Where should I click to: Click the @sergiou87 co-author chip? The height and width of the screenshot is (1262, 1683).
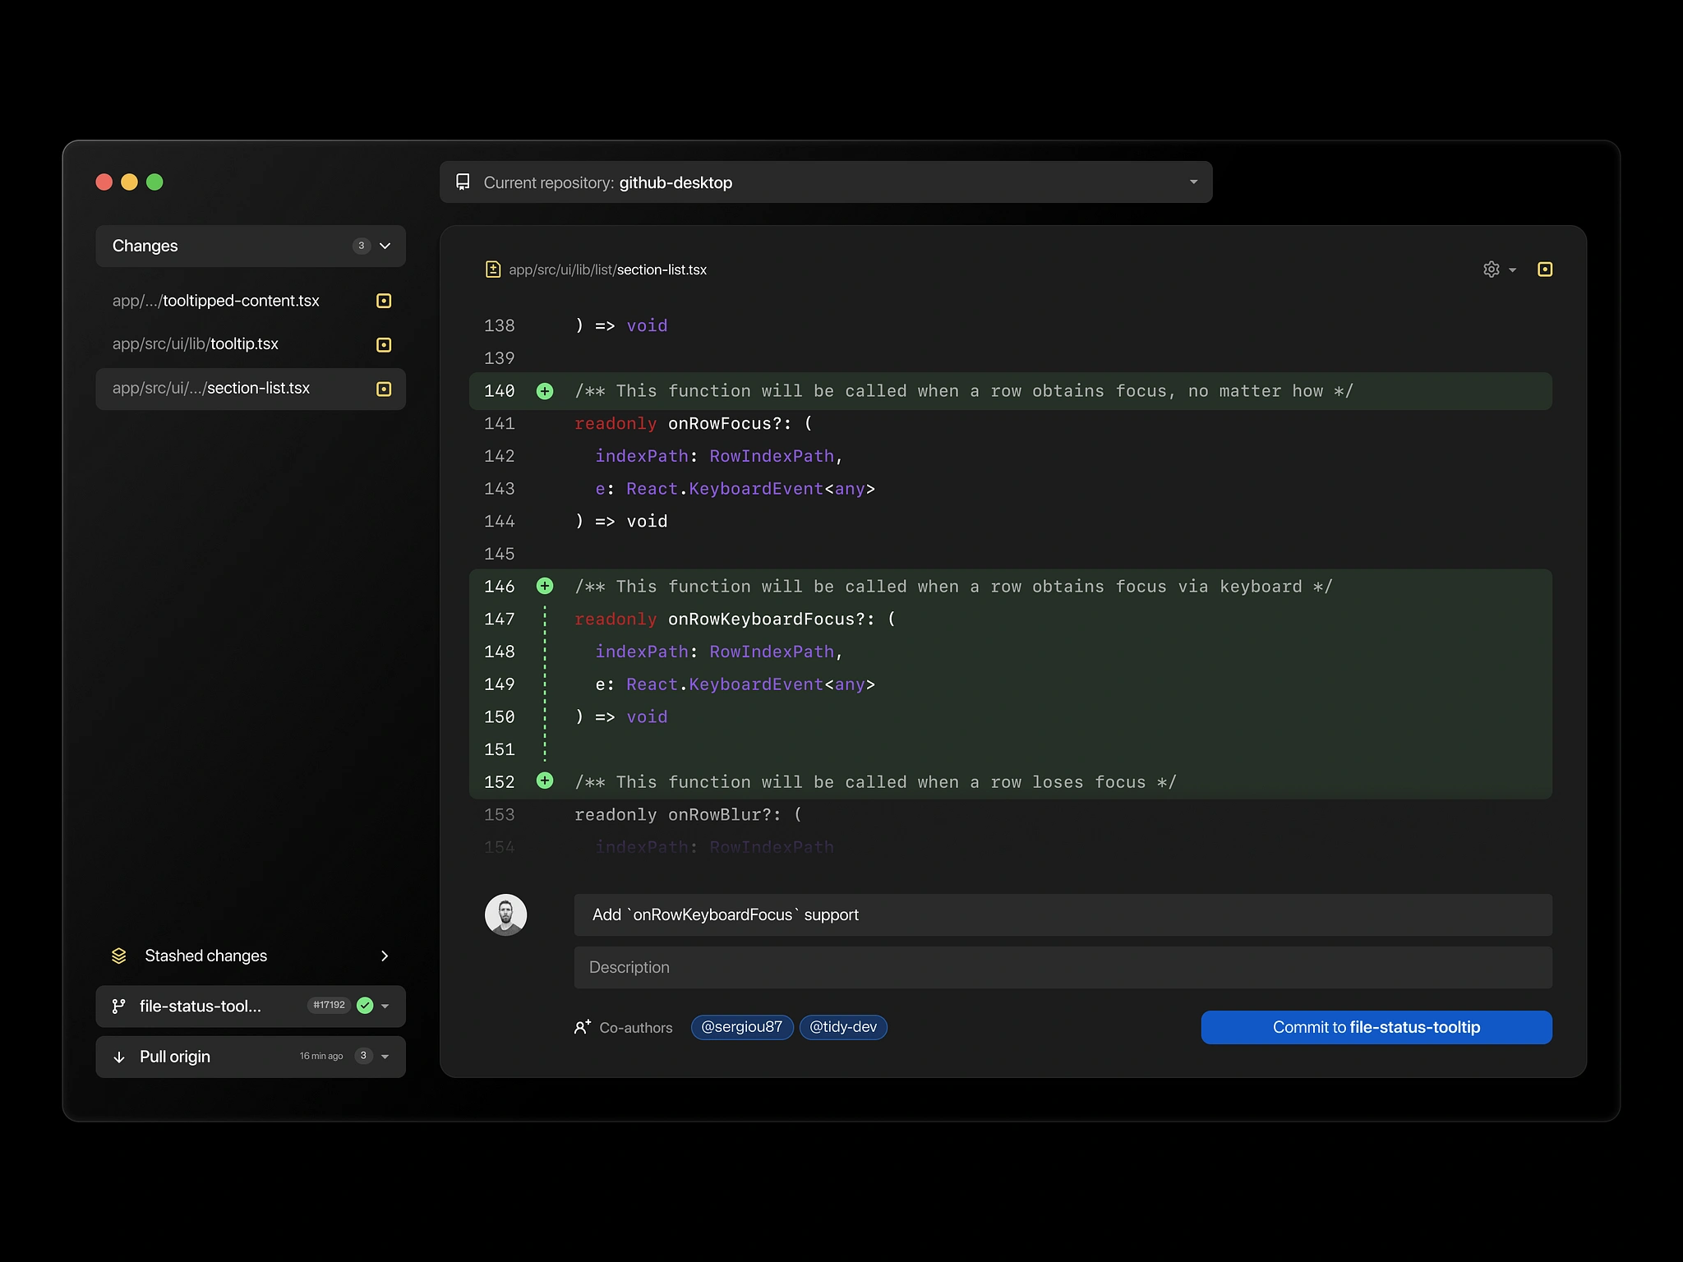pyautogui.click(x=741, y=1027)
